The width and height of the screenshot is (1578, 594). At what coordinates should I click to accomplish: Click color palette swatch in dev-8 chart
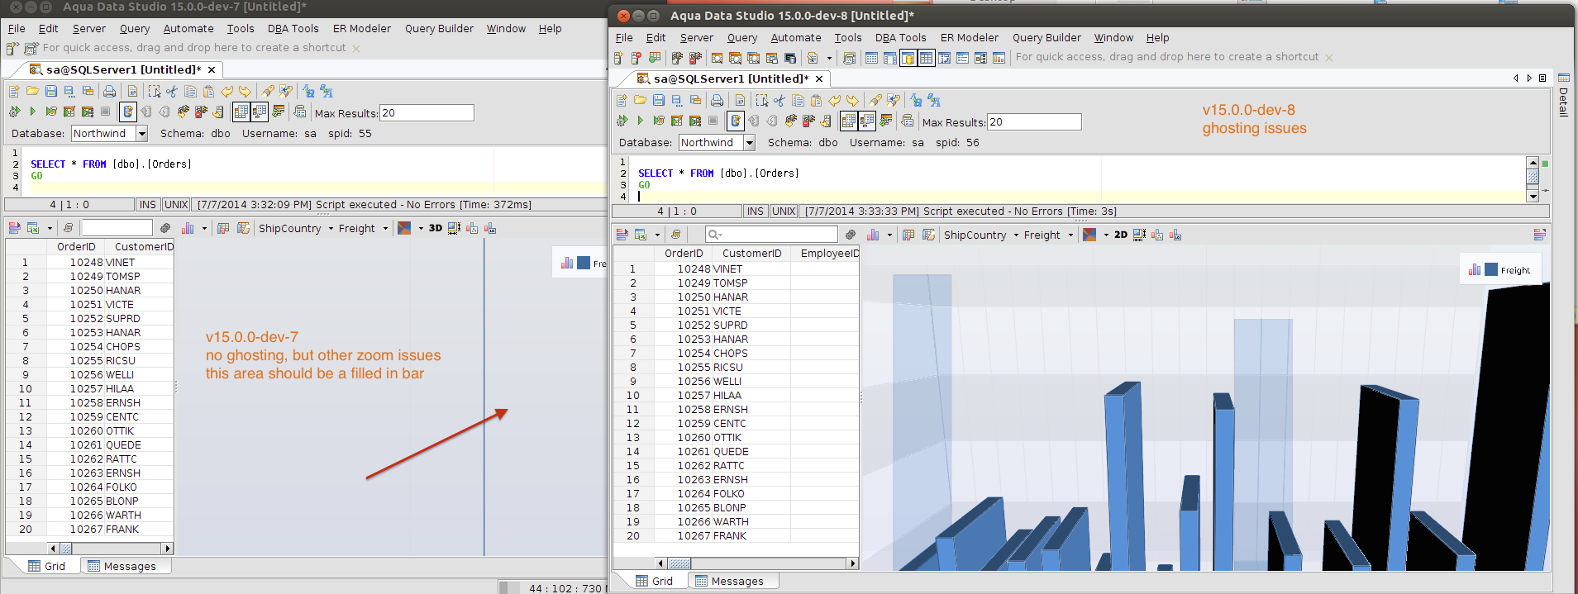(1089, 235)
